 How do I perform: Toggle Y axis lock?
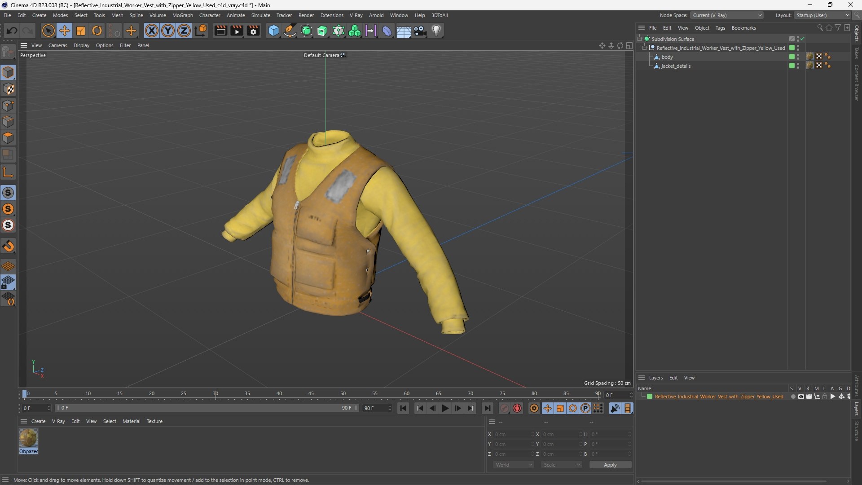(x=168, y=31)
